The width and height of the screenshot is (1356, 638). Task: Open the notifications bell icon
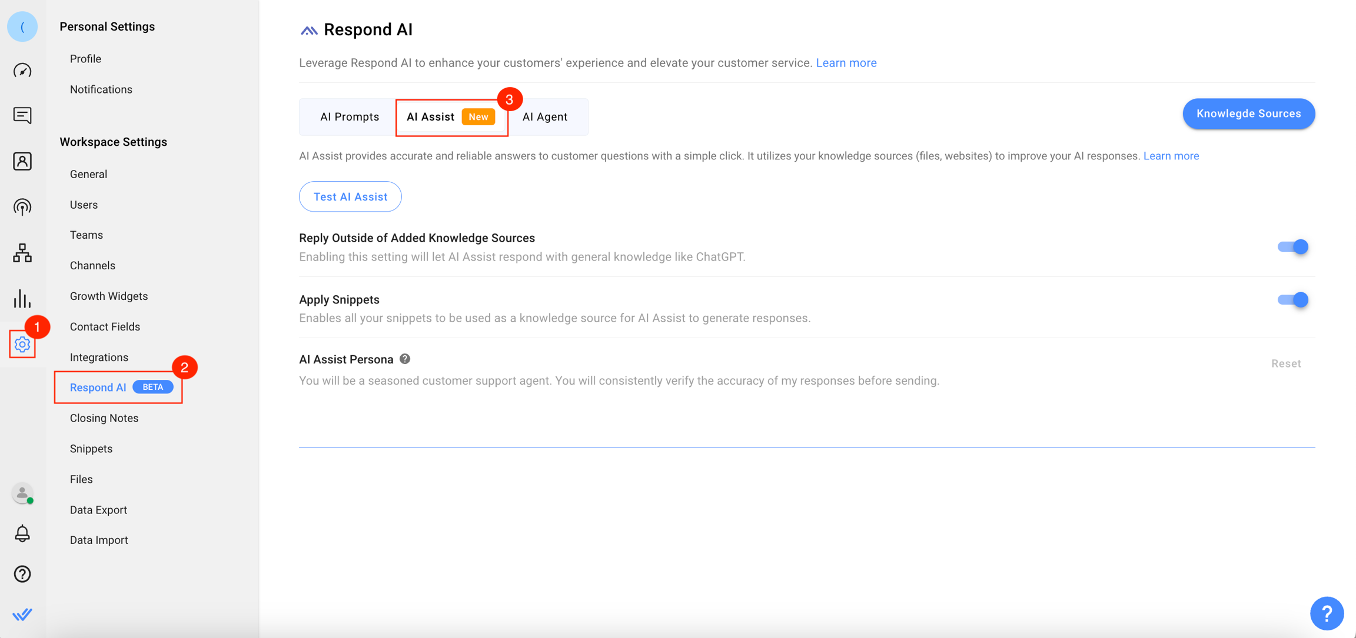tap(22, 533)
